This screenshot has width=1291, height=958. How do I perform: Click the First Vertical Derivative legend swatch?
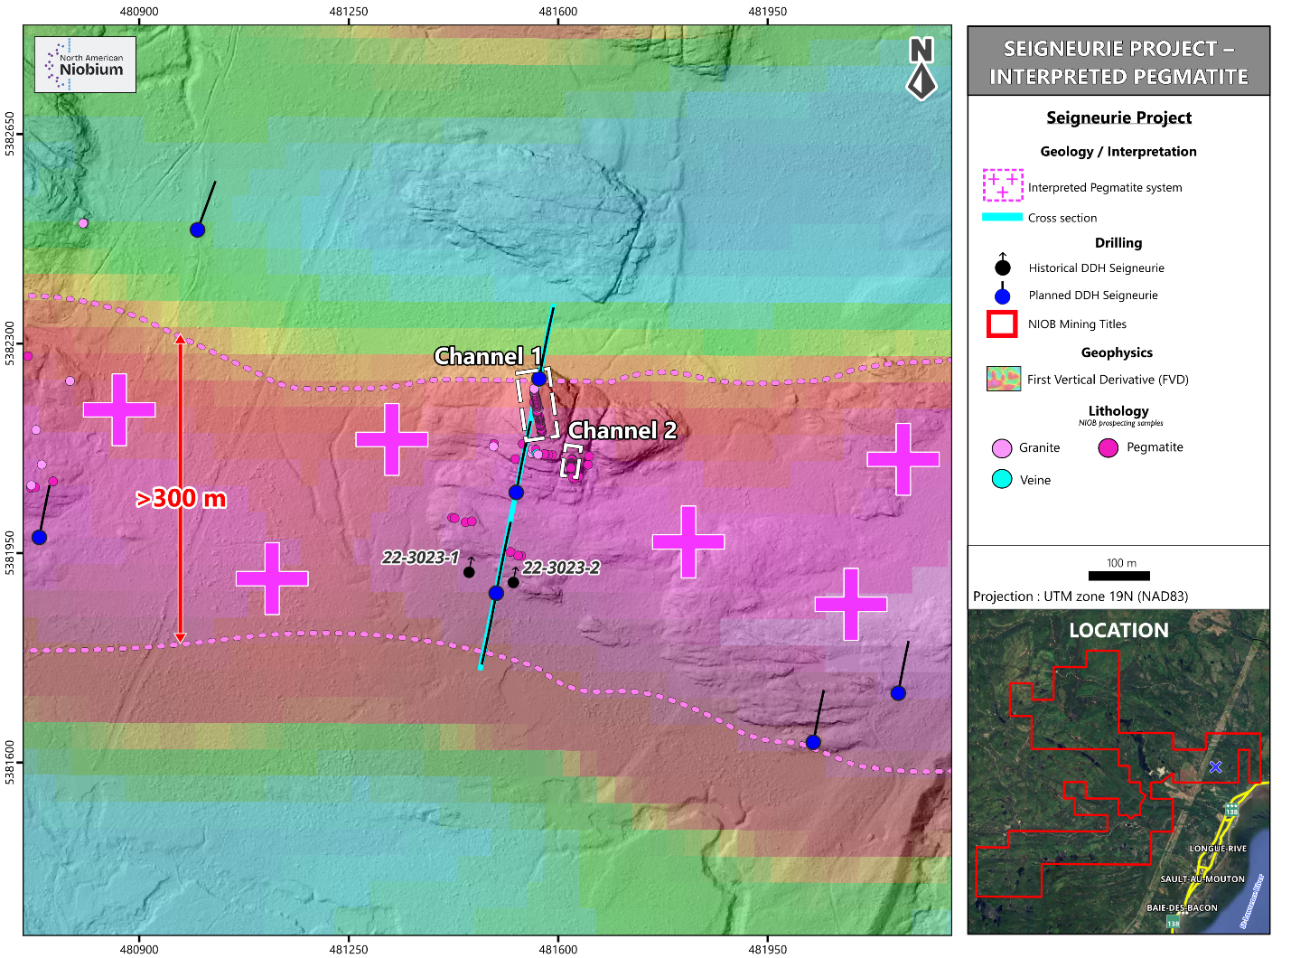coord(1003,380)
